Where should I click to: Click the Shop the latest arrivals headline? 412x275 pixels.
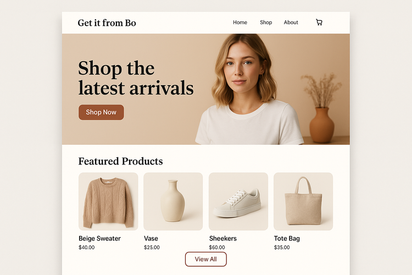(136, 78)
